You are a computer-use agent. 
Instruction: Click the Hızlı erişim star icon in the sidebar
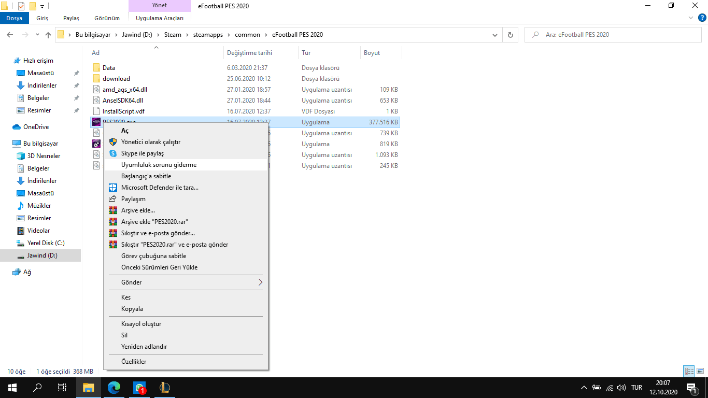(x=17, y=61)
